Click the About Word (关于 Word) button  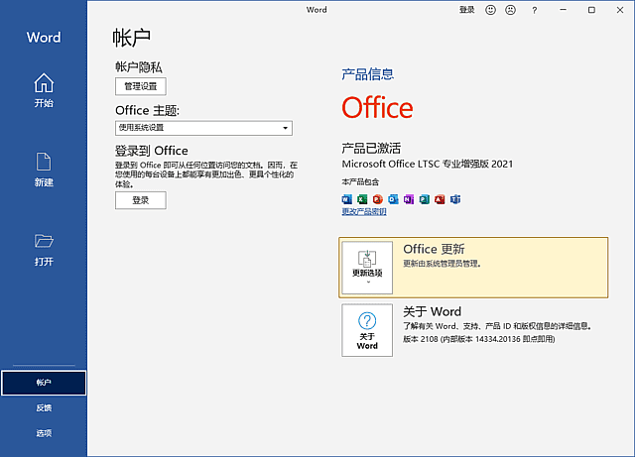coord(367,330)
